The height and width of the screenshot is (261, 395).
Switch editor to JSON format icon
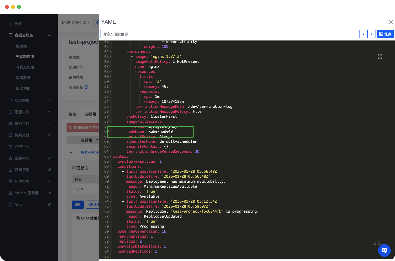[374, 243]
